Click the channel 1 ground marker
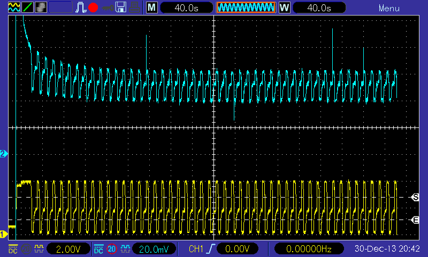Screen dimensions: 428x257 pos(4,234)
